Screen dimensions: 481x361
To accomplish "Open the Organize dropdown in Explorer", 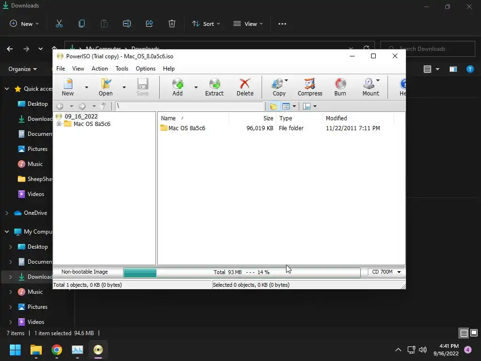I will [x=23, y=69].
